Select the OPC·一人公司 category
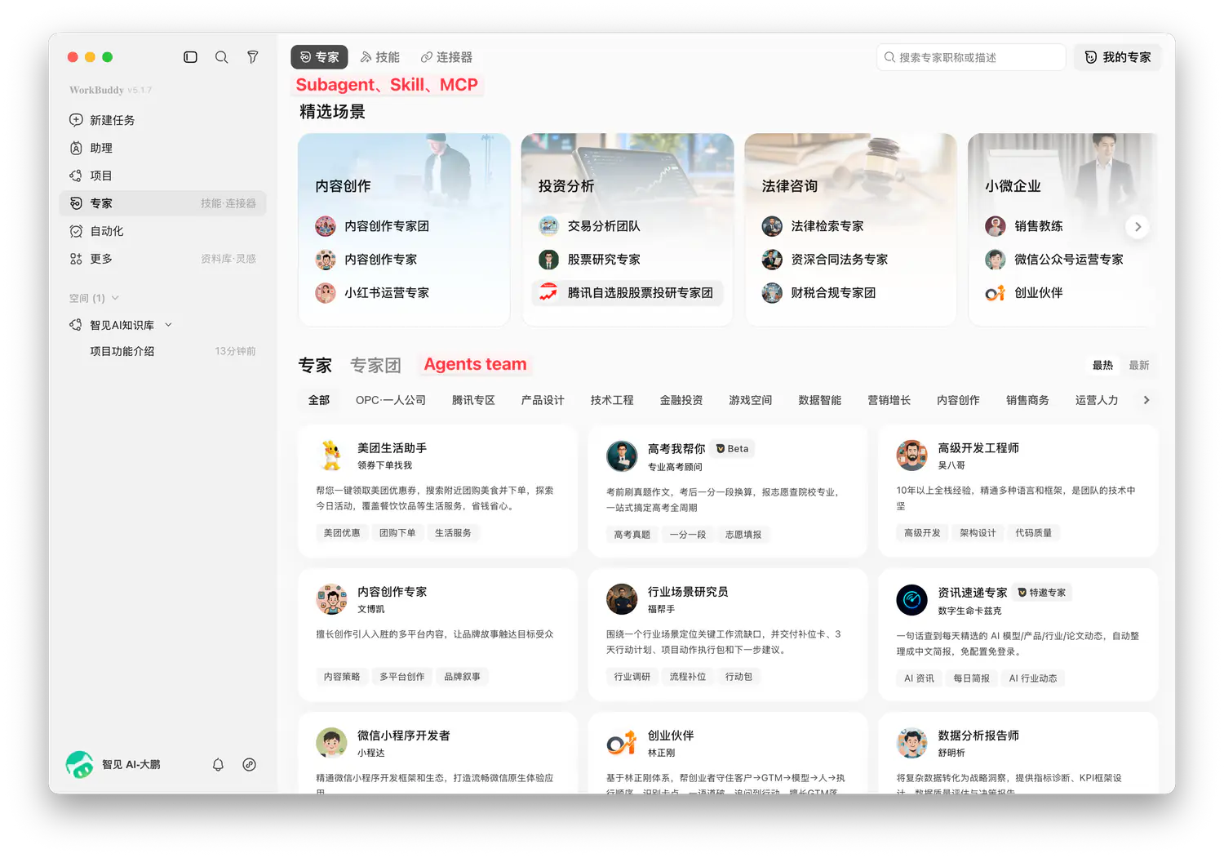1224x858 pixels. [391, 400]
